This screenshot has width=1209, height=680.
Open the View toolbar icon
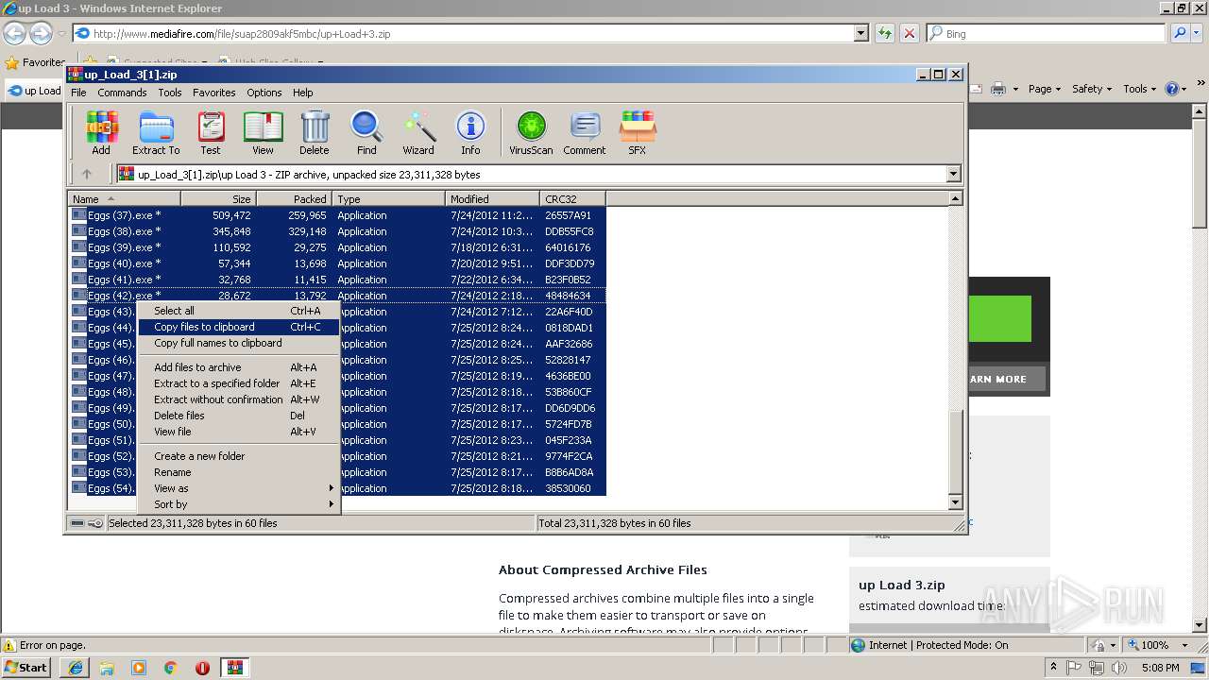tap(263, 133)
